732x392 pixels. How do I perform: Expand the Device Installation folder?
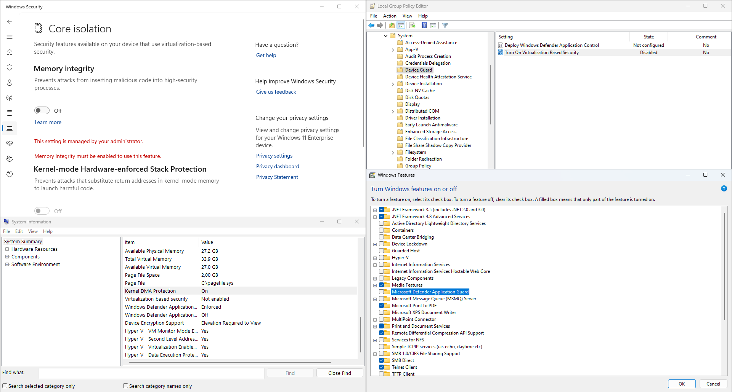[x=393, y=84]
